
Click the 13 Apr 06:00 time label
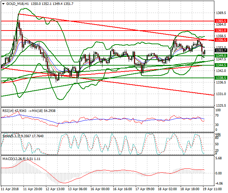tap(78, 189)
